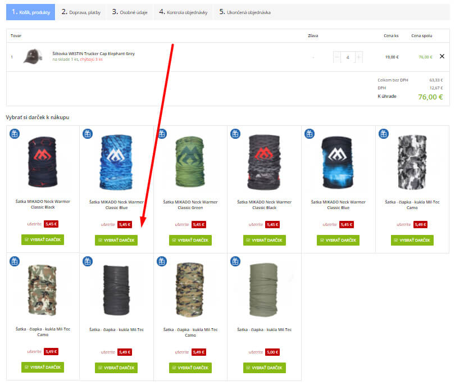Open image of navy Classic Black neck warmer
The image size is (455, 385).
tap(42, 162)
